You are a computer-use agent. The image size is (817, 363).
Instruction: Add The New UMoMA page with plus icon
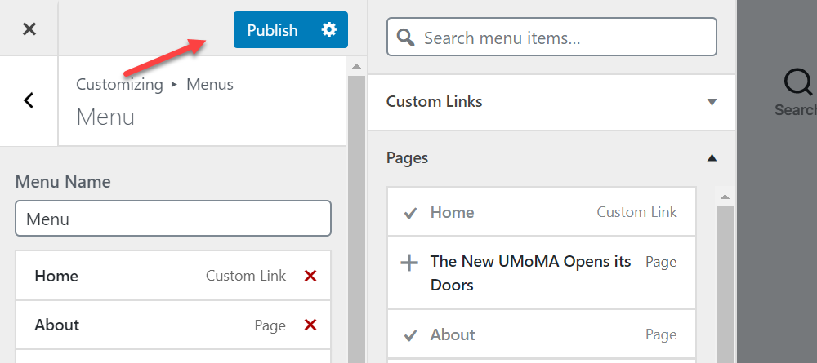pyautogui.click(x=409, y=263)
